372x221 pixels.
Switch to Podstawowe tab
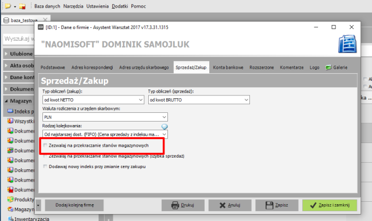[x=53, y=67]
